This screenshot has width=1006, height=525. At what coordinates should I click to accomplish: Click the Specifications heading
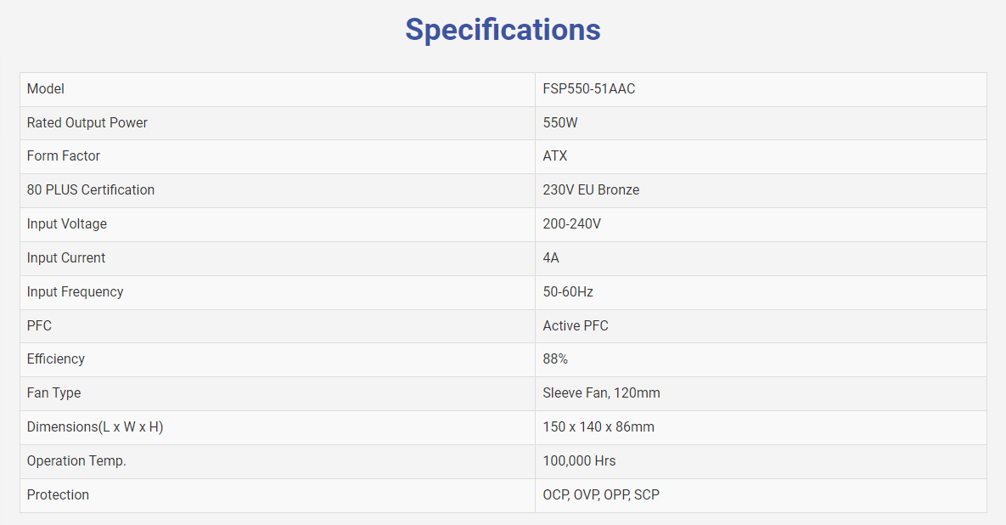(503, 30)
